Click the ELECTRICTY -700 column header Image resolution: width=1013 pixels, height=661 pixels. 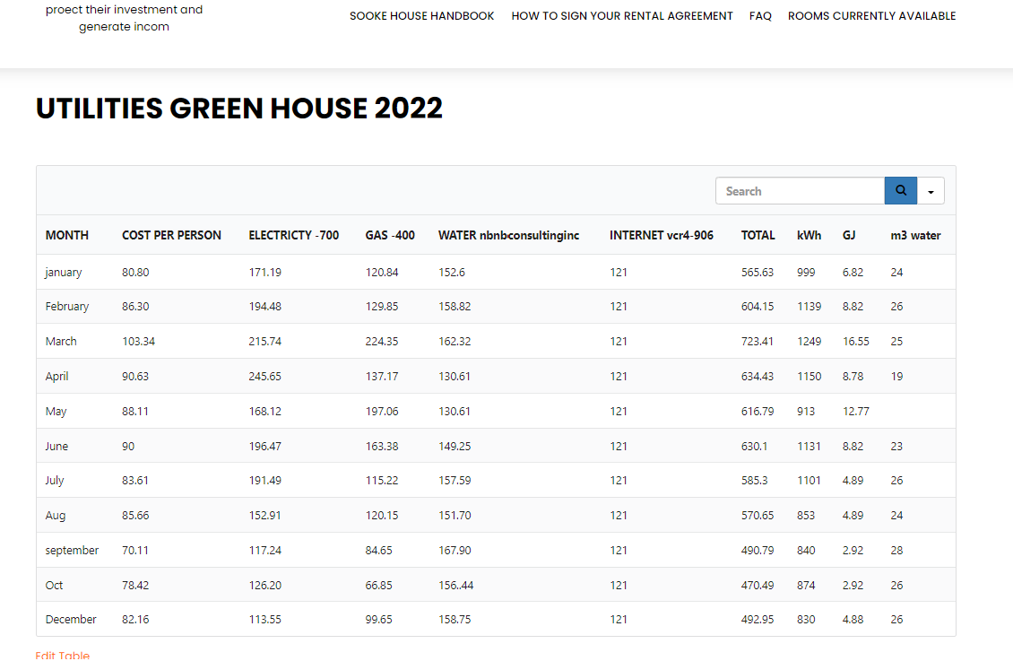point(293,235)
